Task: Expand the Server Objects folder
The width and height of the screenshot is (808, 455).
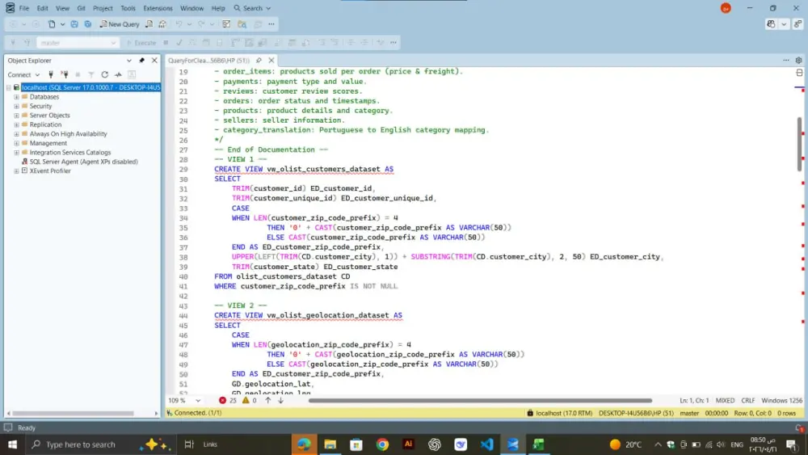Action: pos(16,116)
